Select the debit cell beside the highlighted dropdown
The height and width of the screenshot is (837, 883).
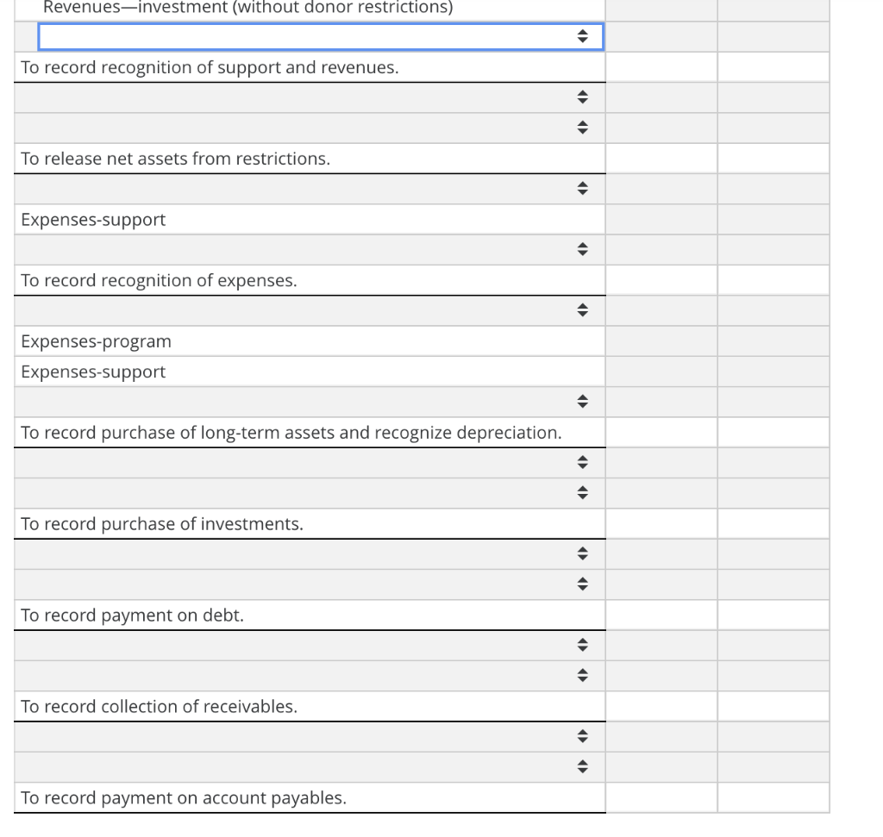(x=661, y=37)
